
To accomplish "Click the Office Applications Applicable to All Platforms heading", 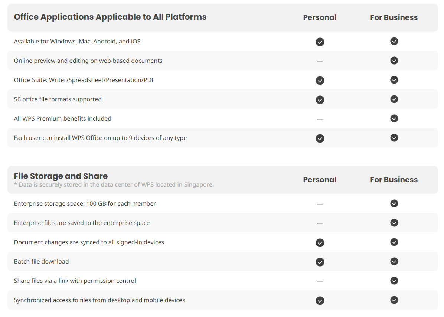I will 110,17.
